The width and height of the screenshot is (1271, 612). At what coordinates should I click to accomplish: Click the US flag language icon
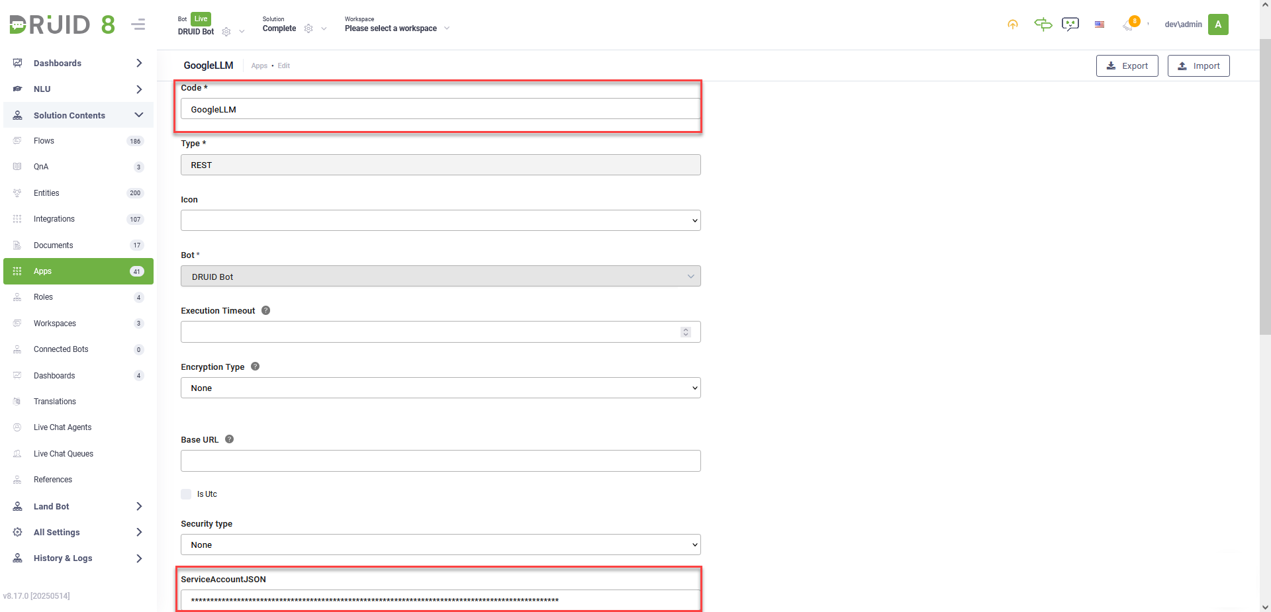pos(1100,24)
